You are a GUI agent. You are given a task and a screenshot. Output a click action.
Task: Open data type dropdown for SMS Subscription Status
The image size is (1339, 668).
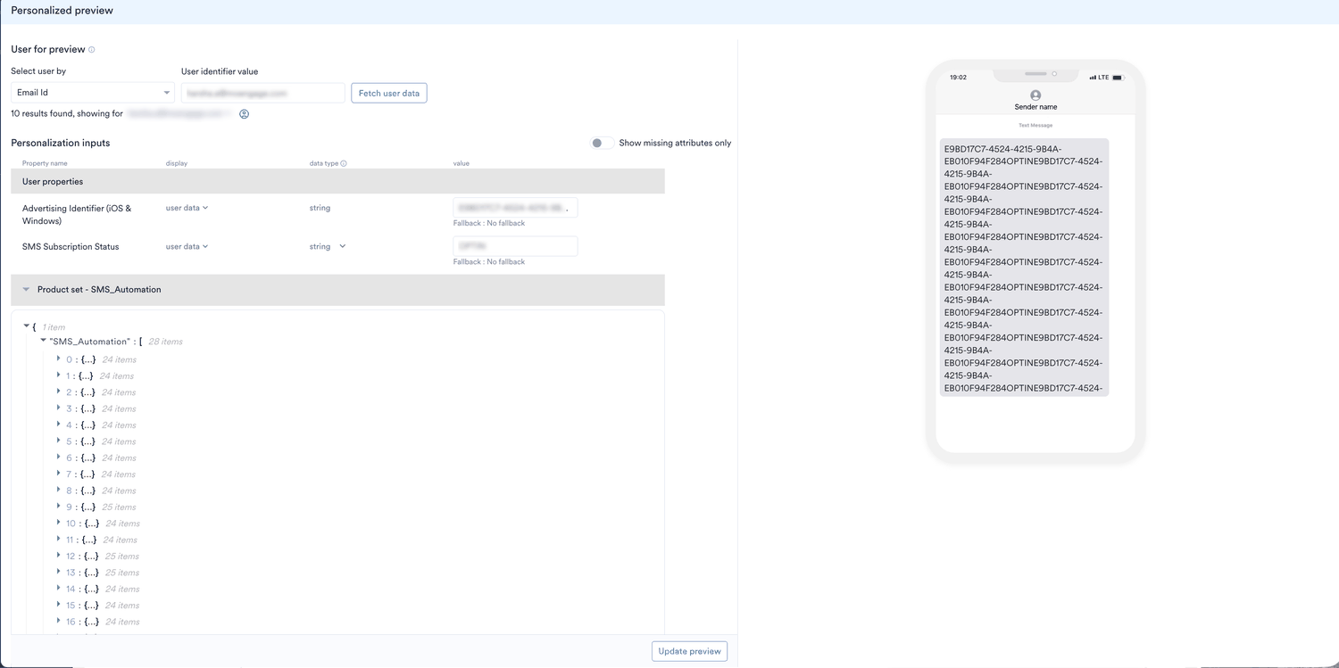328,246
